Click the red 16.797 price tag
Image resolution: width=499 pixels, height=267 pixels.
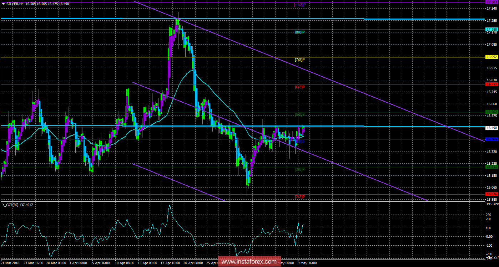coord(492,84)
